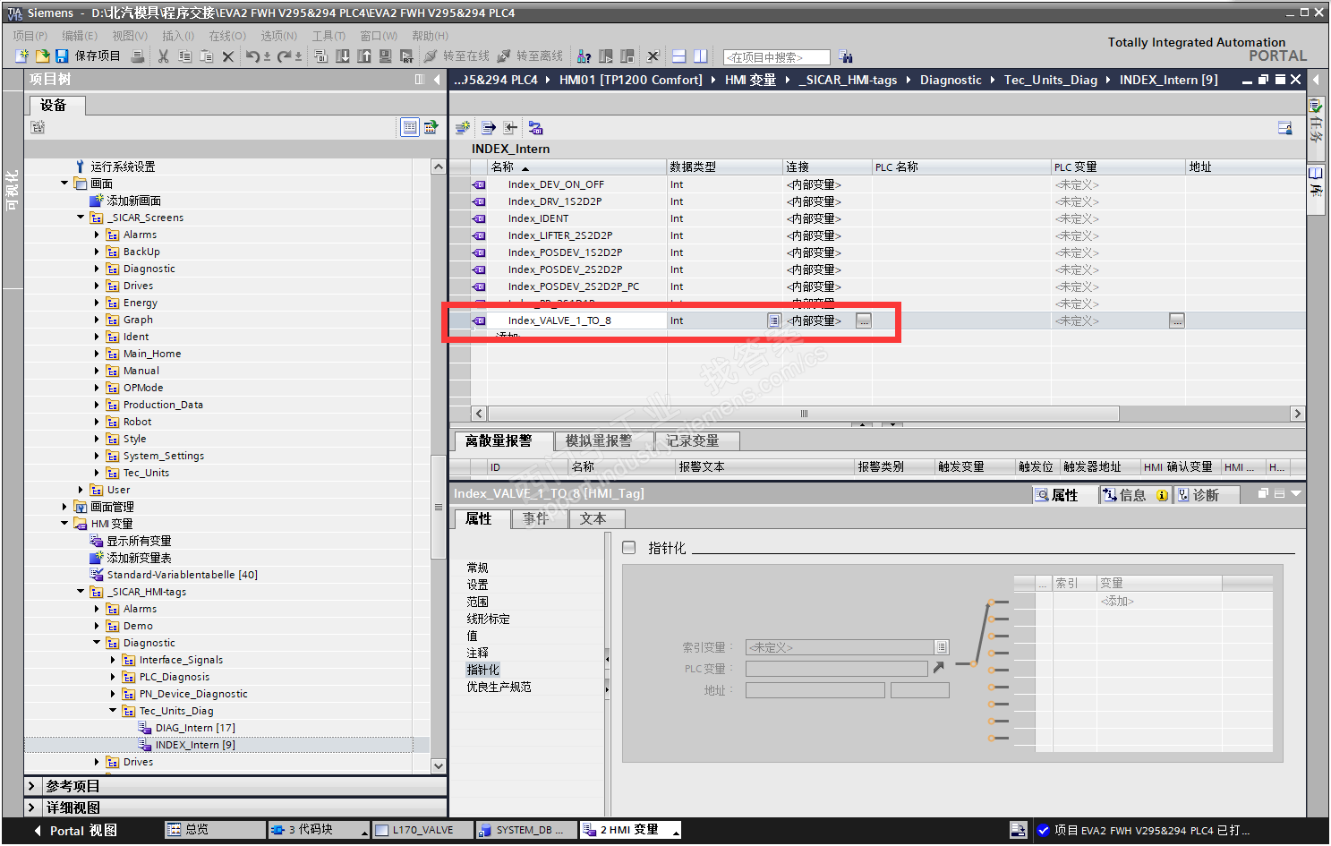Expand the Alarms folder under _SICAR_Screens
The image size is (1331, 846).
pyautogui.click(x=97, y=235)
